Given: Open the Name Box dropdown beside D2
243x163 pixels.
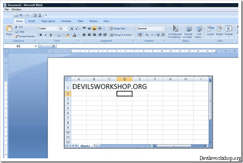Looking at the screenshot, I should [36, 46].
